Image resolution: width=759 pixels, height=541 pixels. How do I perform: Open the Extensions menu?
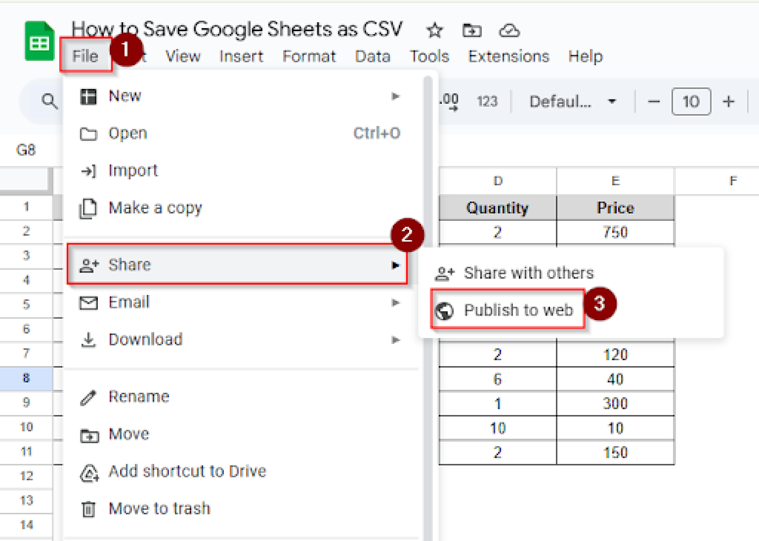[x=508, y=56]
